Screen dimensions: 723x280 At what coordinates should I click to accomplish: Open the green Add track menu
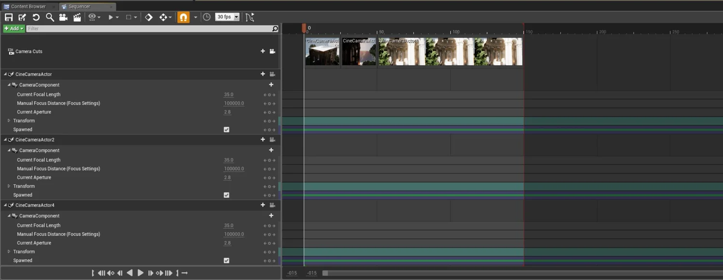point(13,28)
